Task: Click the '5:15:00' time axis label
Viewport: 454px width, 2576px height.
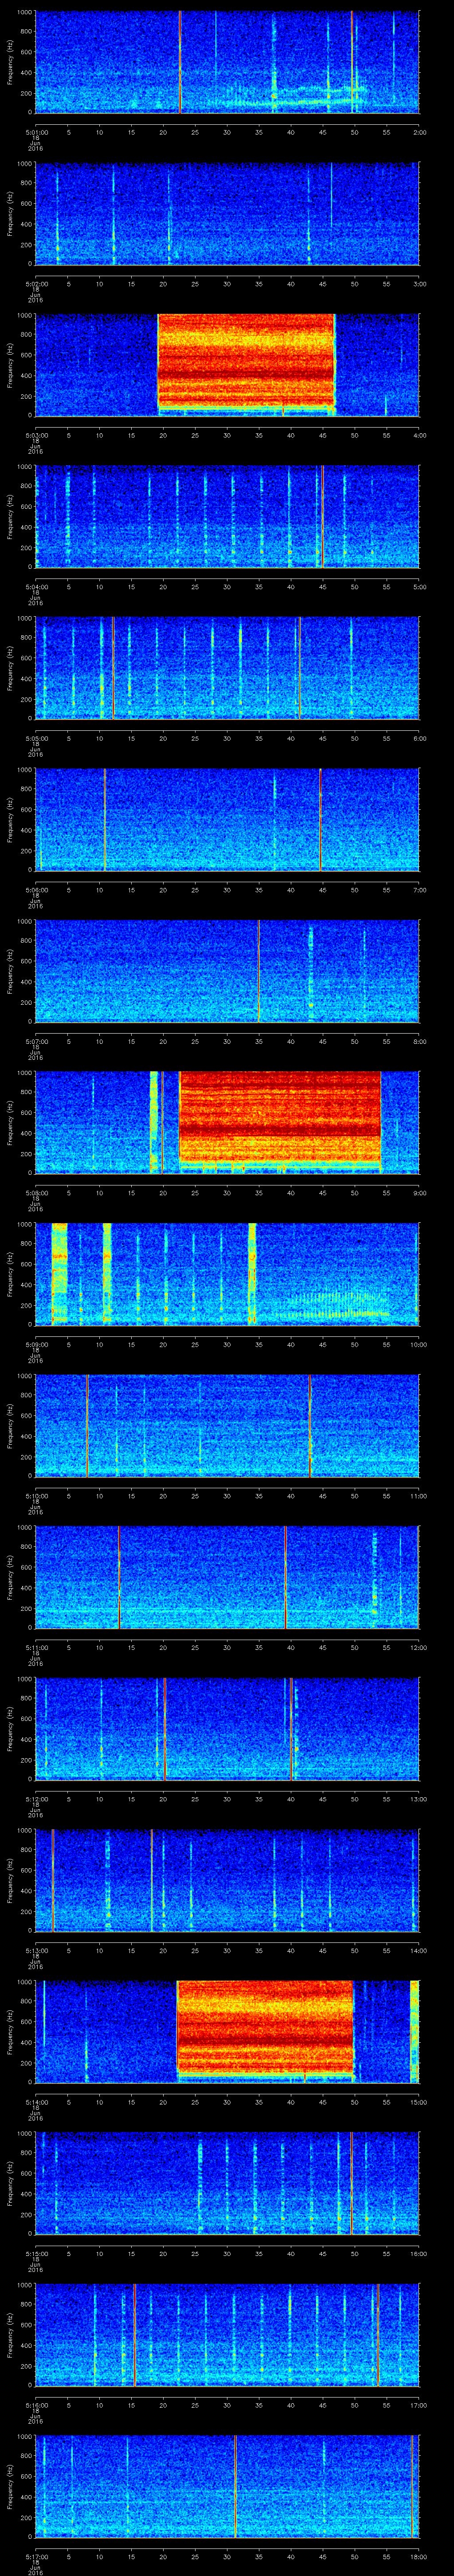Action: click(36, 2252)
